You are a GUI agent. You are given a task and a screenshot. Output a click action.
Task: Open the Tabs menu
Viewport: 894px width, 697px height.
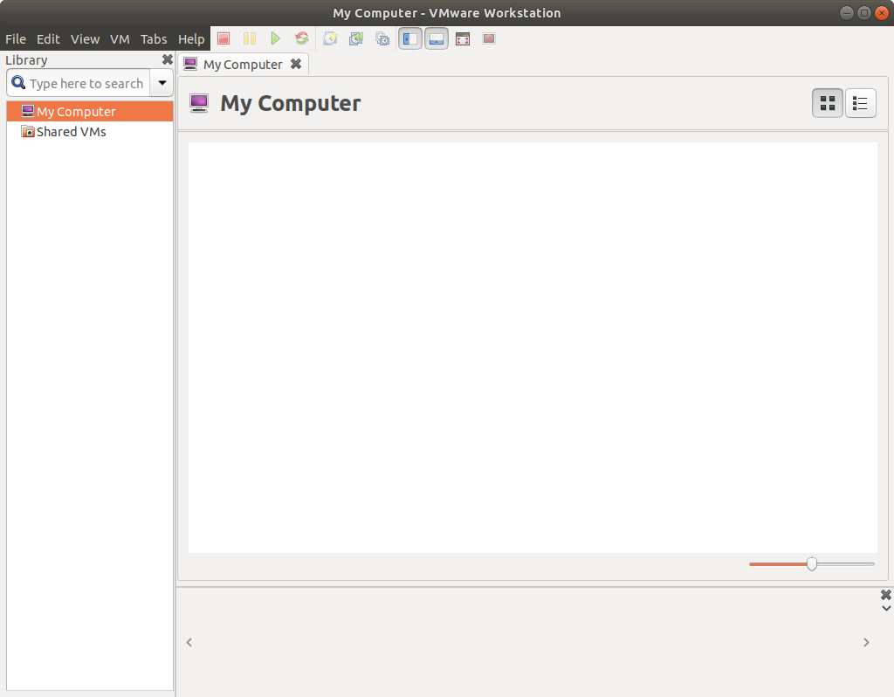click(x=154, y=39)
